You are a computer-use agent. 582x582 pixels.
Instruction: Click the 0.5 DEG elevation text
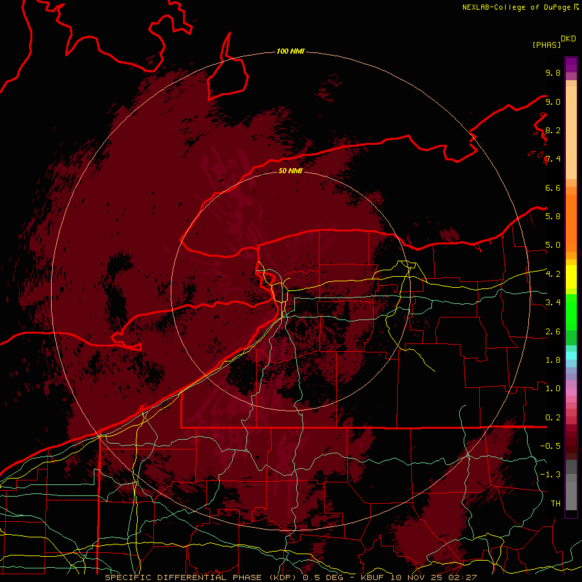pos(322,577)
